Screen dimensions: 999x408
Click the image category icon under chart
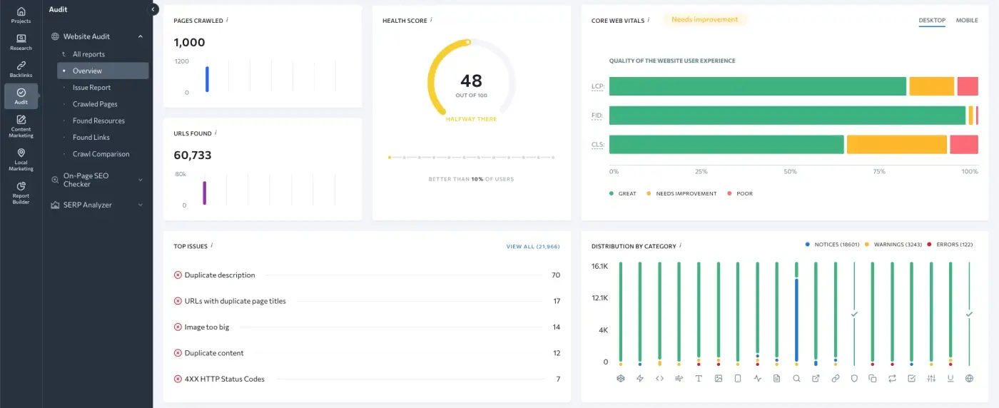point(719,378)
